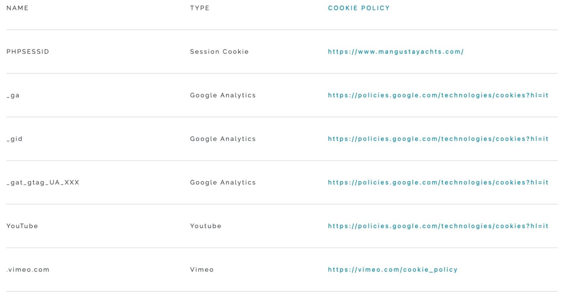Open Google cookie policy link in YouTube row
The image size is (563, 297).
tap(438, 226)
